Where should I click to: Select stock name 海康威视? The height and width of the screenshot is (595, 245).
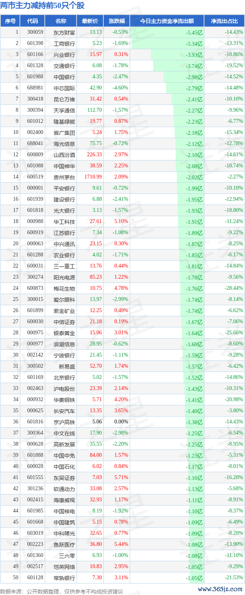coord(64,500)
